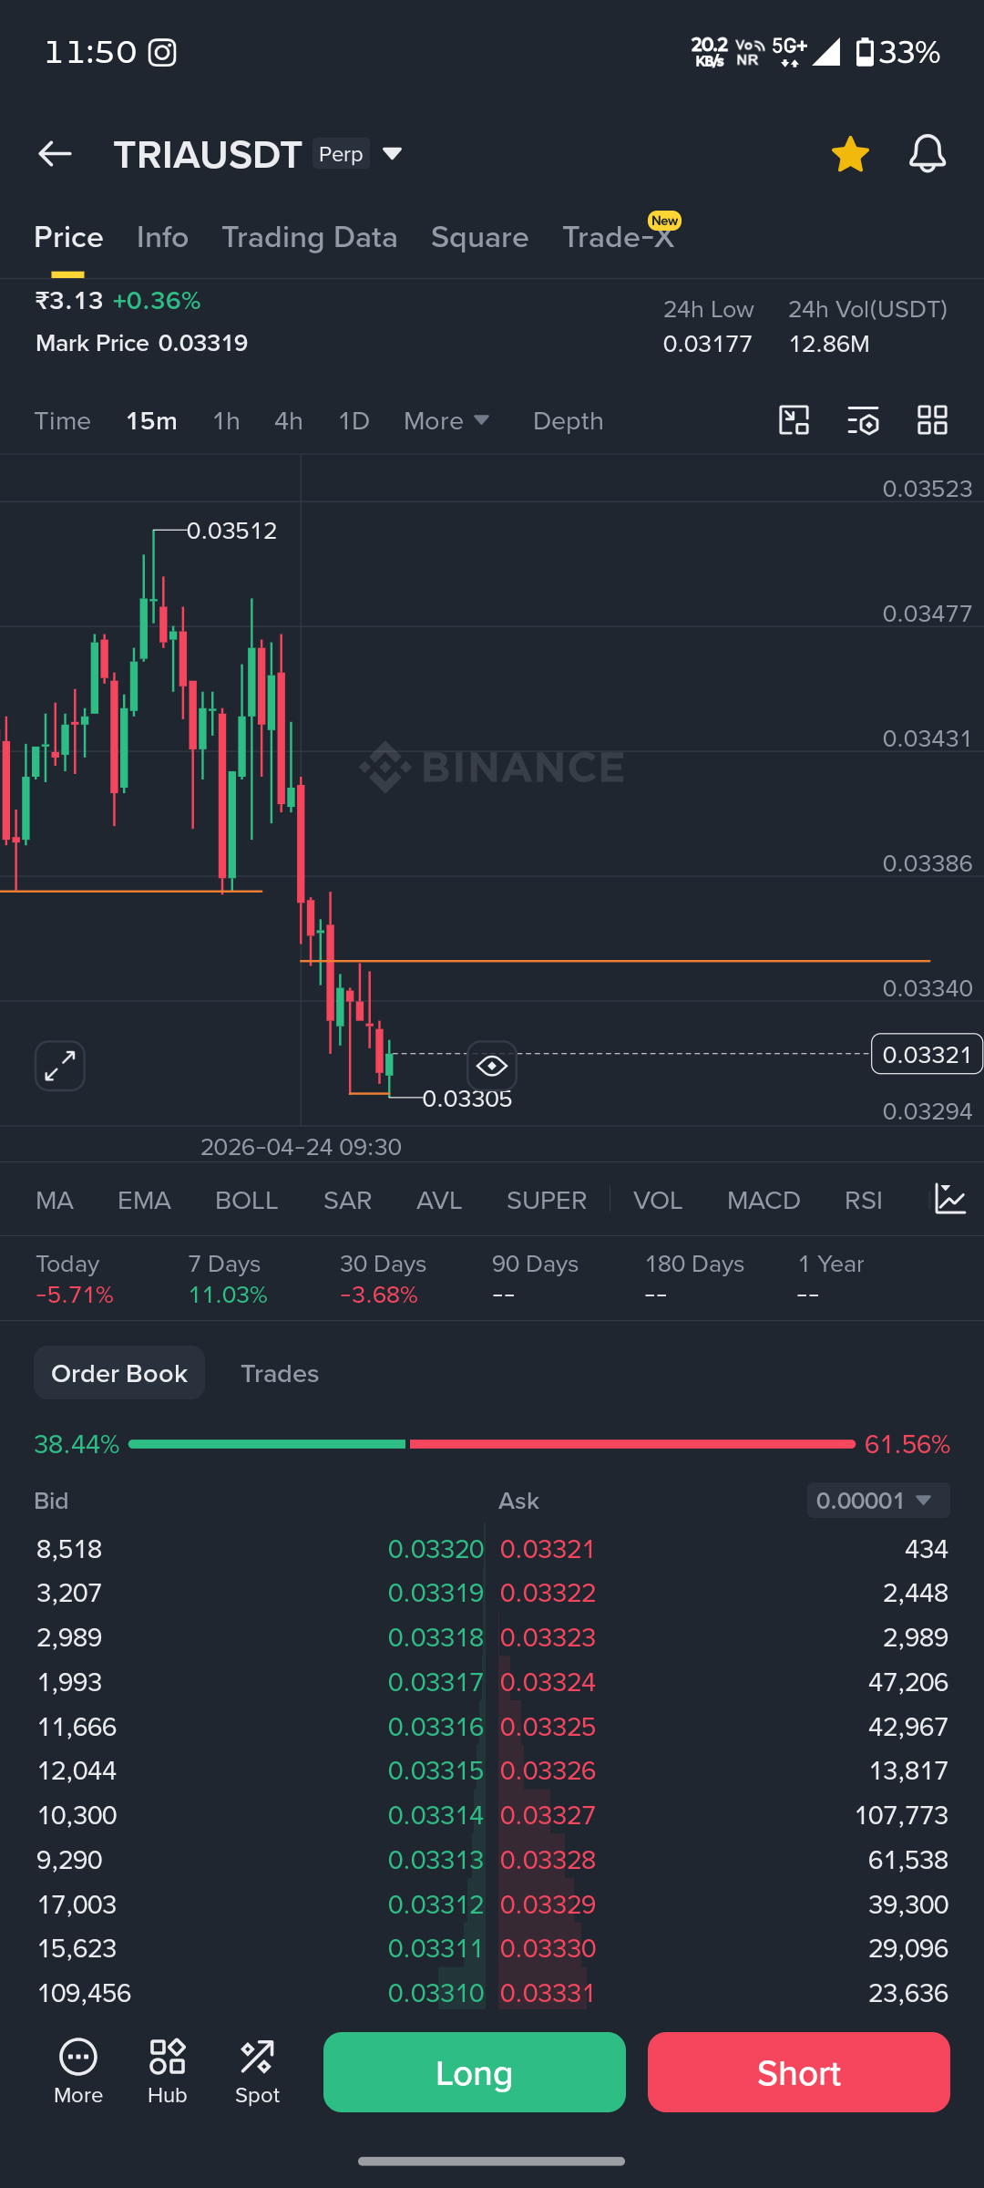This screenshot has width=984, height=2188.
Task: Tap the Perp contract label
Action: click(341, 154)
